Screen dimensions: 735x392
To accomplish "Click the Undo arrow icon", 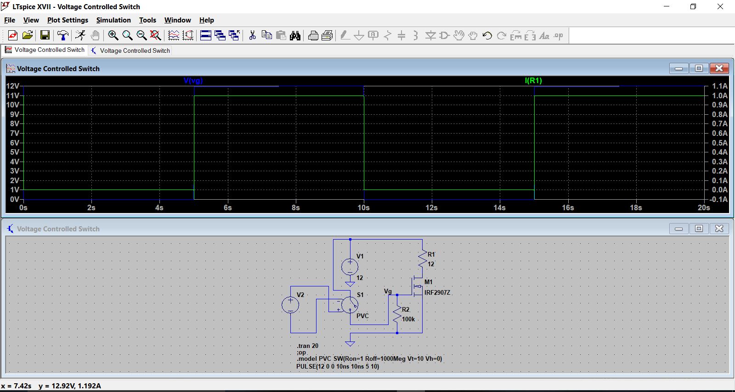I will click(x=487, y=35).
